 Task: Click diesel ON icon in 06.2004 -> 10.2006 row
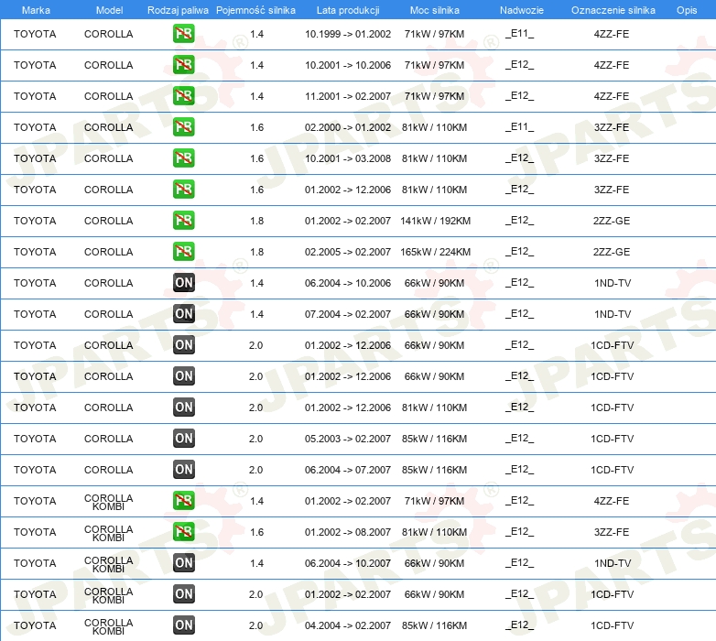click(183, 283)
